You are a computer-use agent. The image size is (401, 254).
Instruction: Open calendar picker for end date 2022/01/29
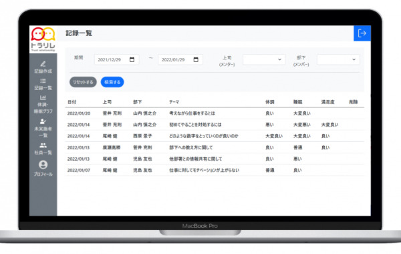click(196, 60)
